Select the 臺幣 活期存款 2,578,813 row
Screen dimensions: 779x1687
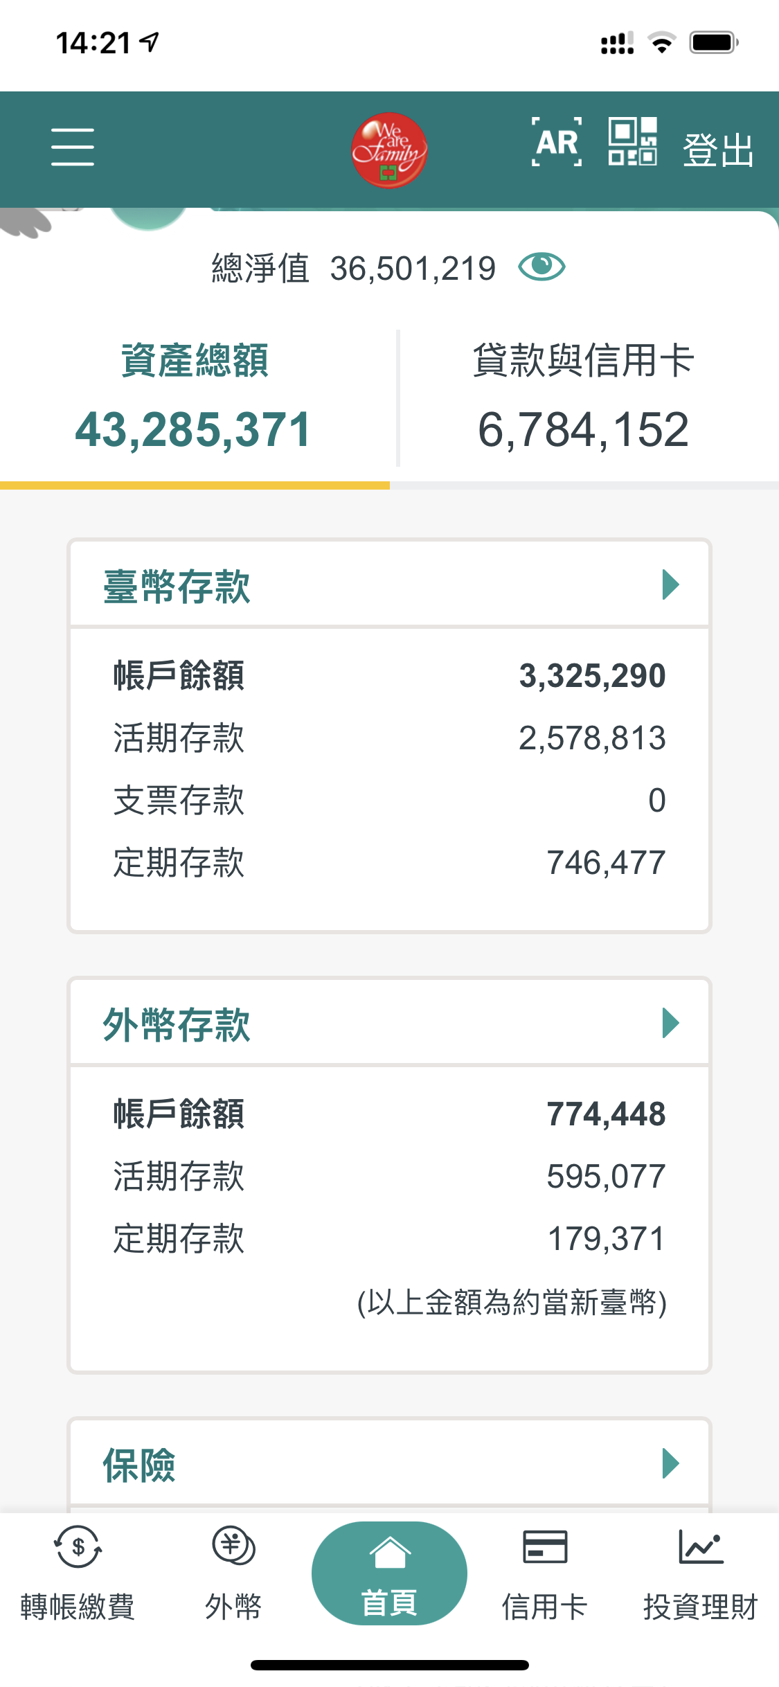pyautogui.click(x=389, y=738)
